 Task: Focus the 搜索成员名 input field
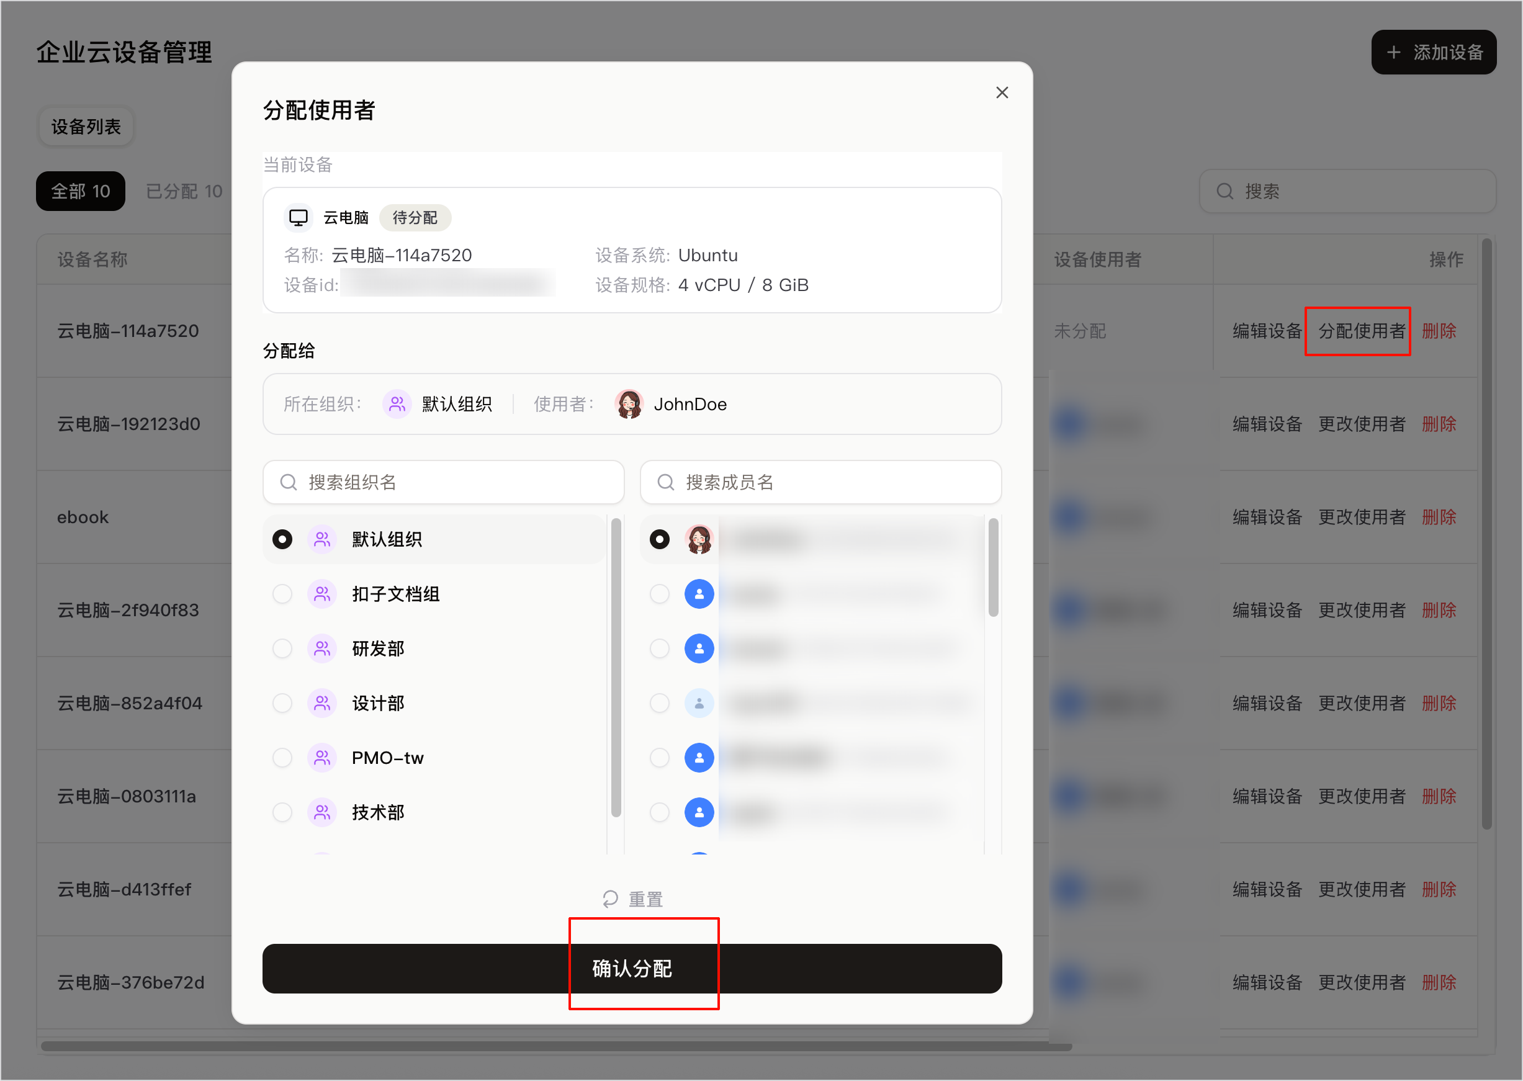tap(820, 482)
